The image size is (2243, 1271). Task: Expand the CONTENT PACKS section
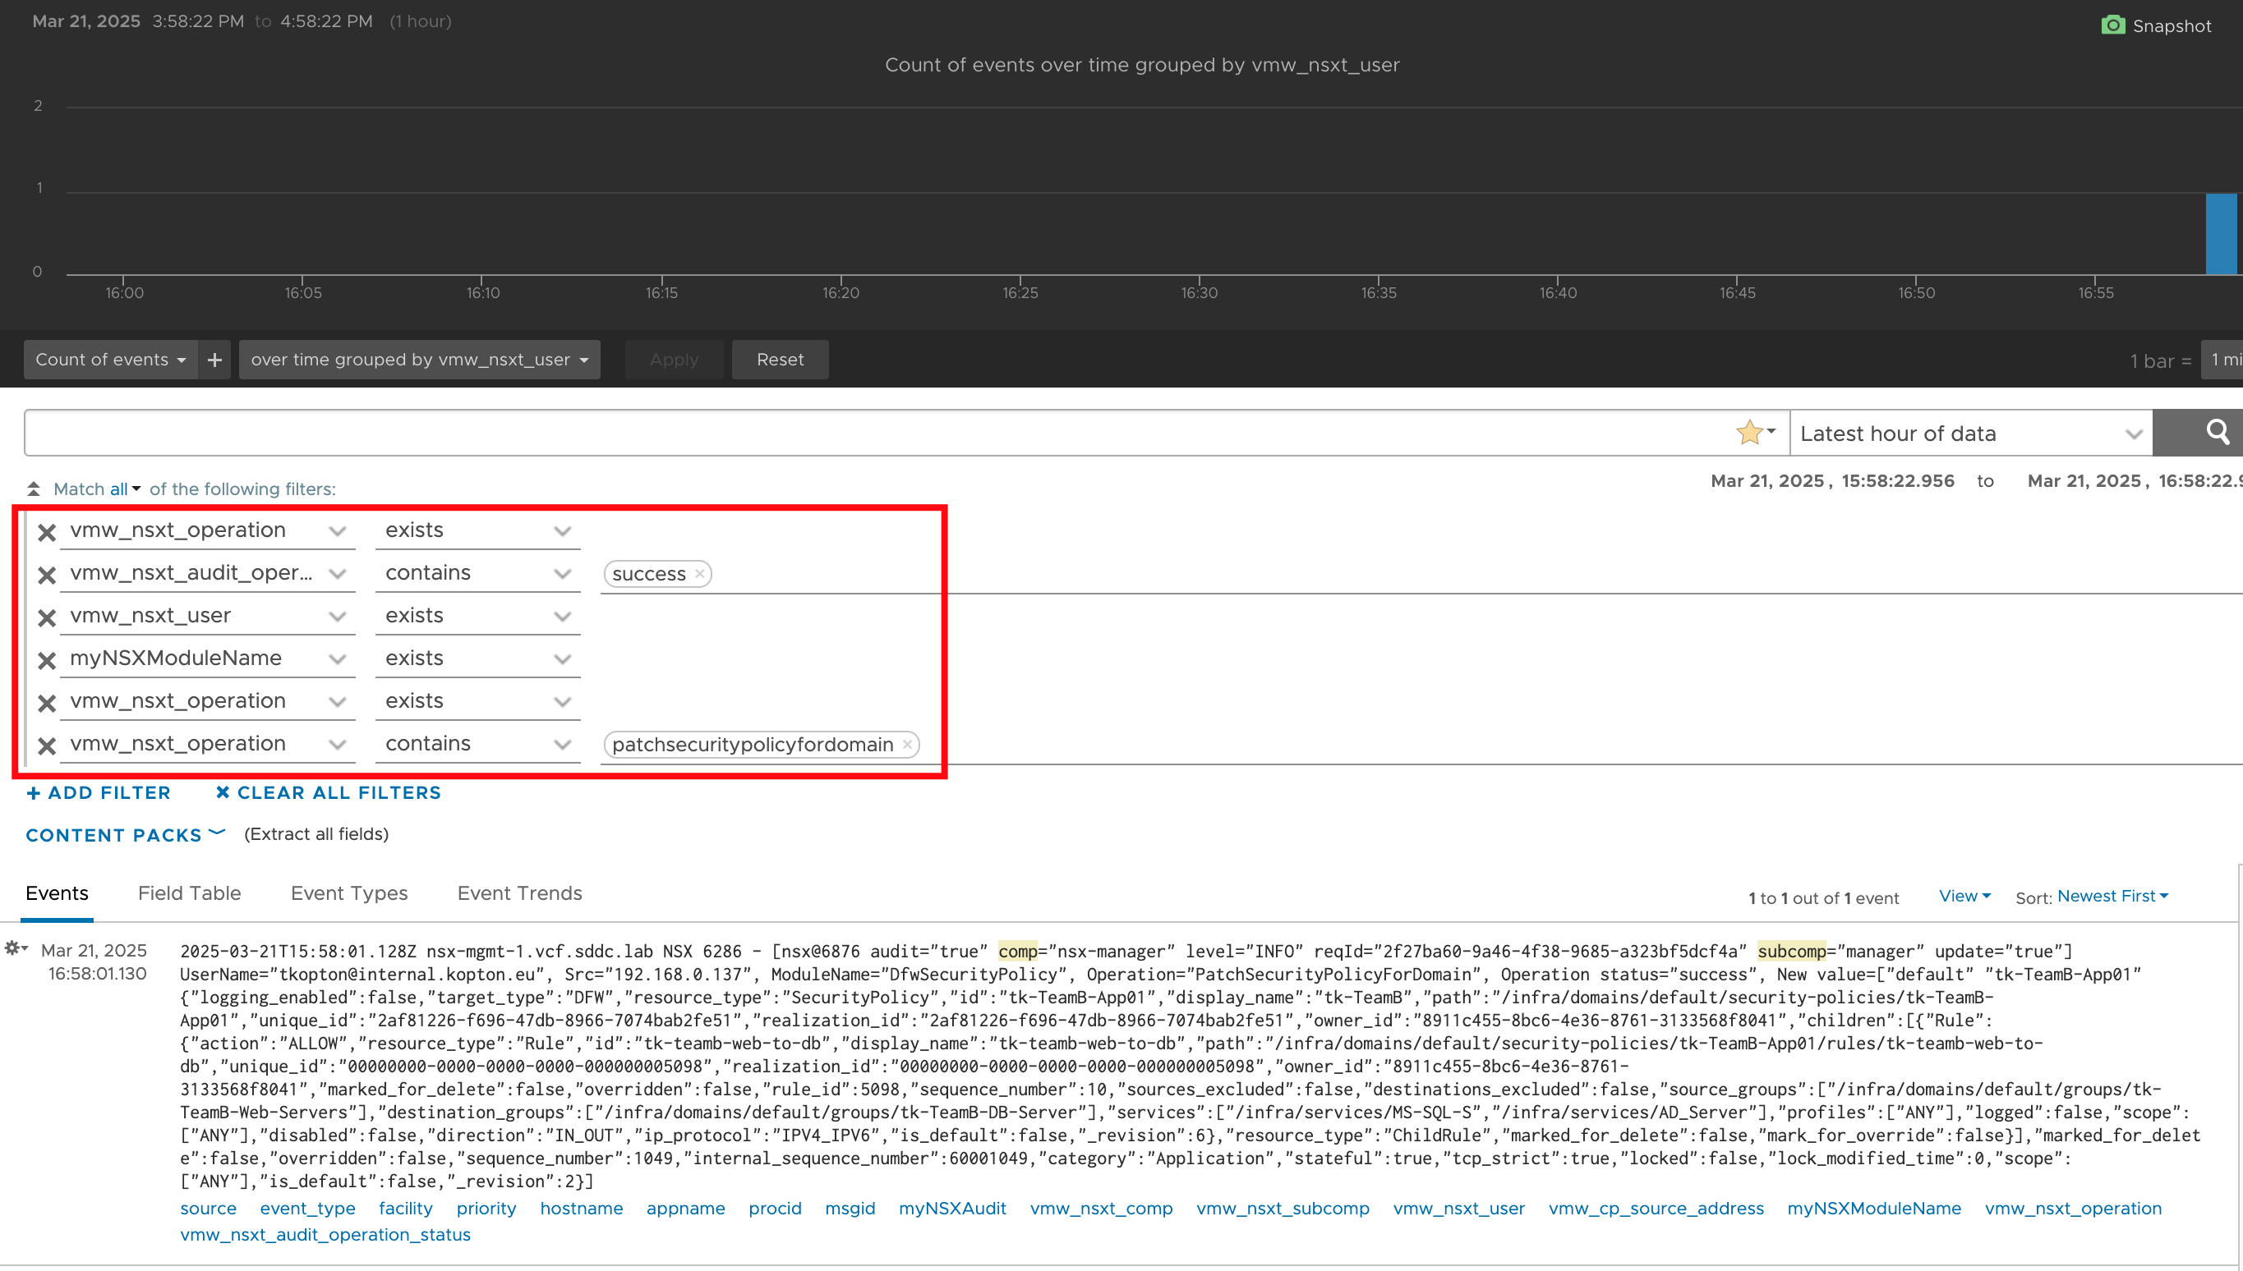pos(126,834)
